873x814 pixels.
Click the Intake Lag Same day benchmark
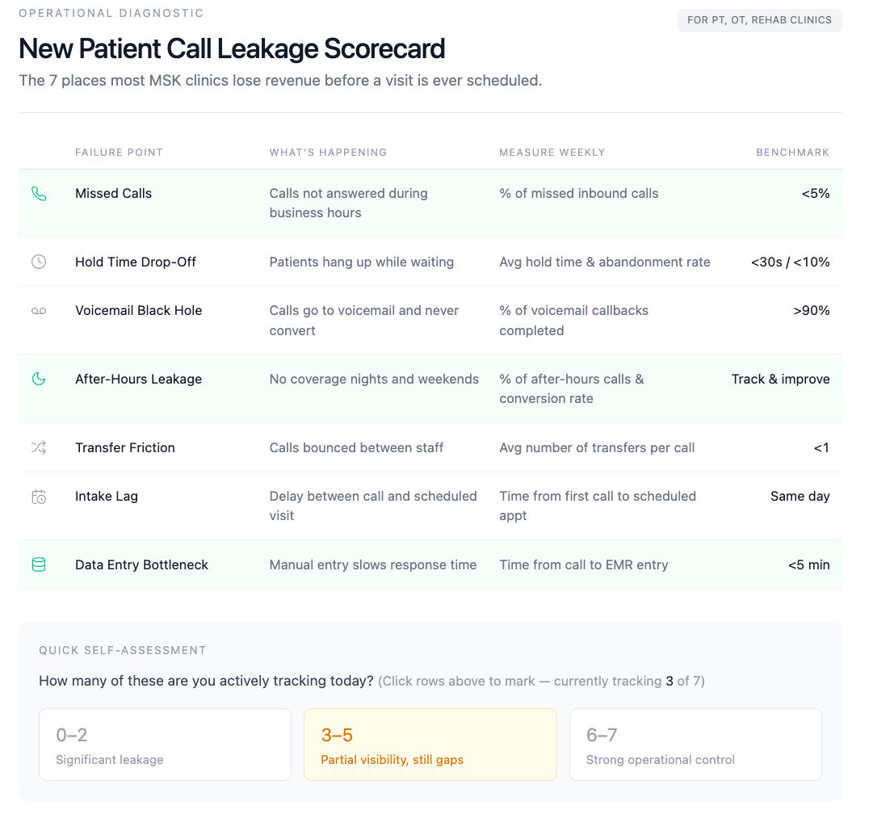[x=800, y=496]
